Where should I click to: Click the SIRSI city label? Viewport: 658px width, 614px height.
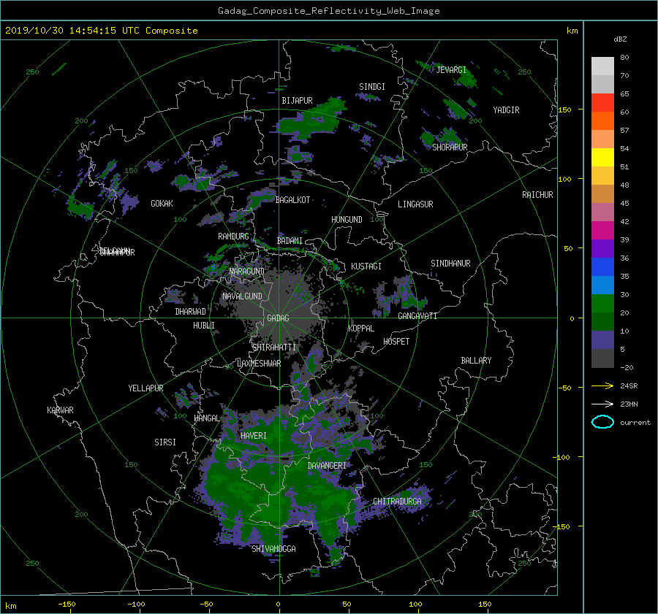(165, 442)
